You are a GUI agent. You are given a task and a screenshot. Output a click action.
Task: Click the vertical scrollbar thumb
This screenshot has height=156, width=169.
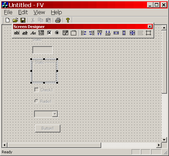[164, 62]
